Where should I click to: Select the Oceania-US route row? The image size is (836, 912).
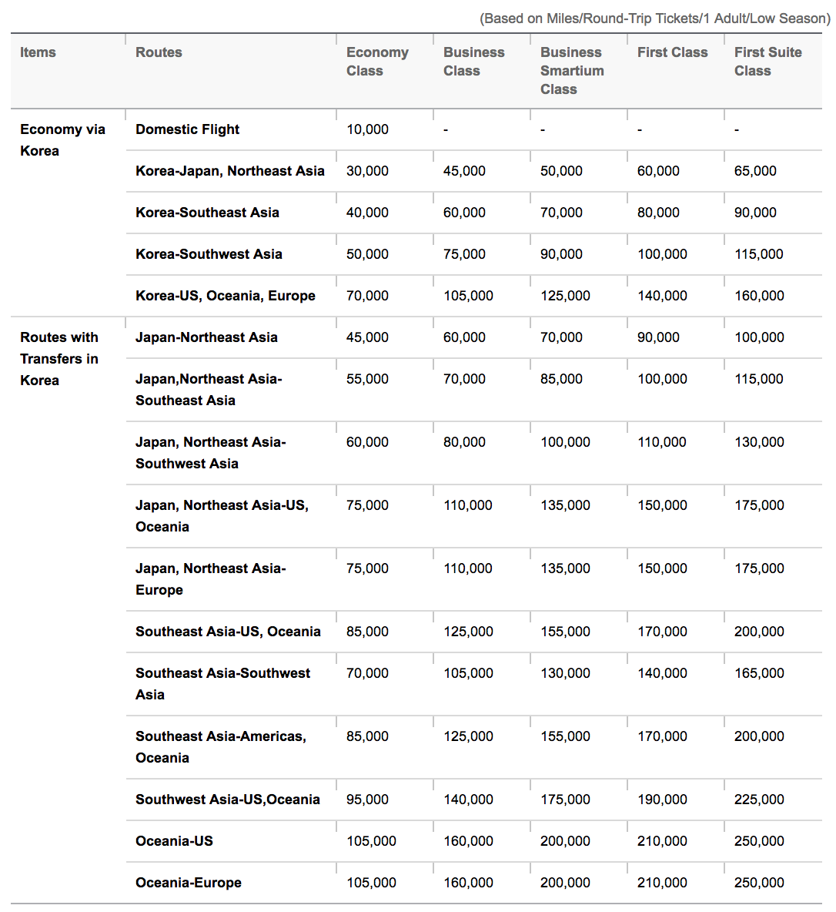point(474,841)
